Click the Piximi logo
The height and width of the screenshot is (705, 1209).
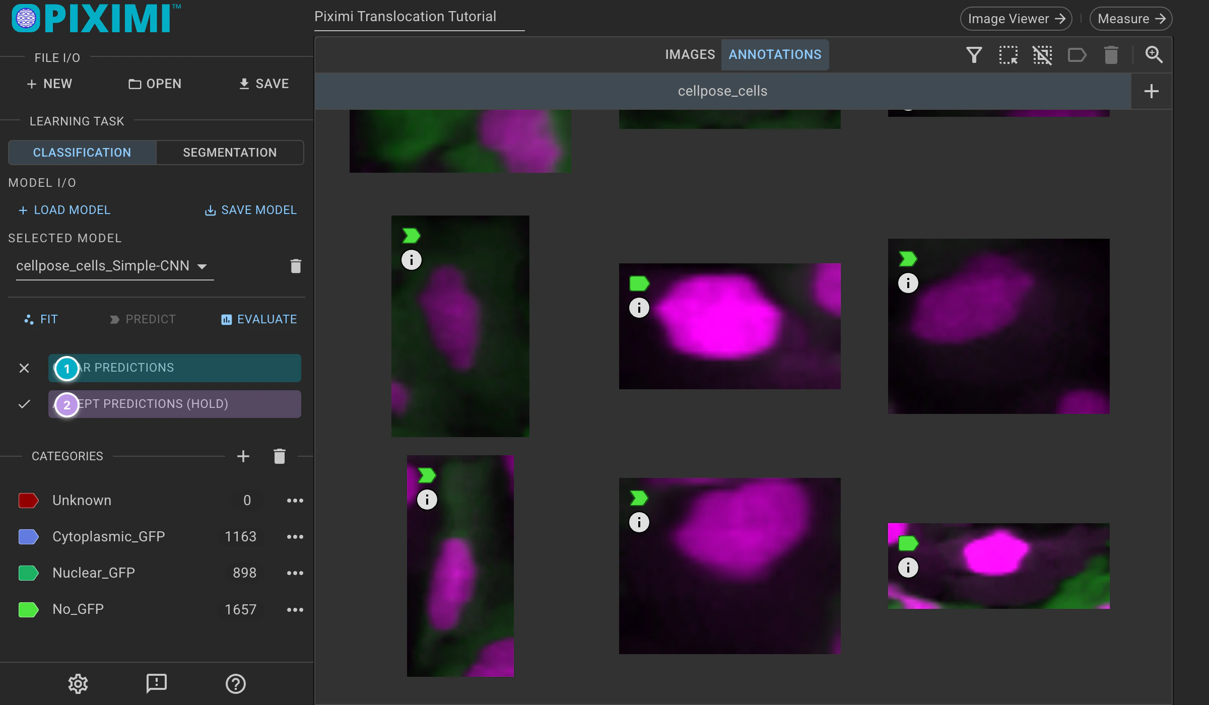(96, 19)
